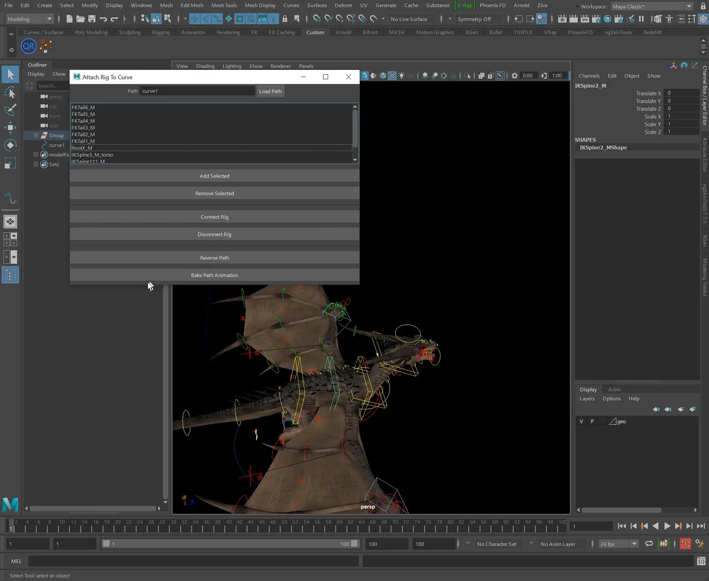Click the Bake Path Animation button
Image resolution: width=709 pixels, height=581 pixels.
click(x=215, y=275)
